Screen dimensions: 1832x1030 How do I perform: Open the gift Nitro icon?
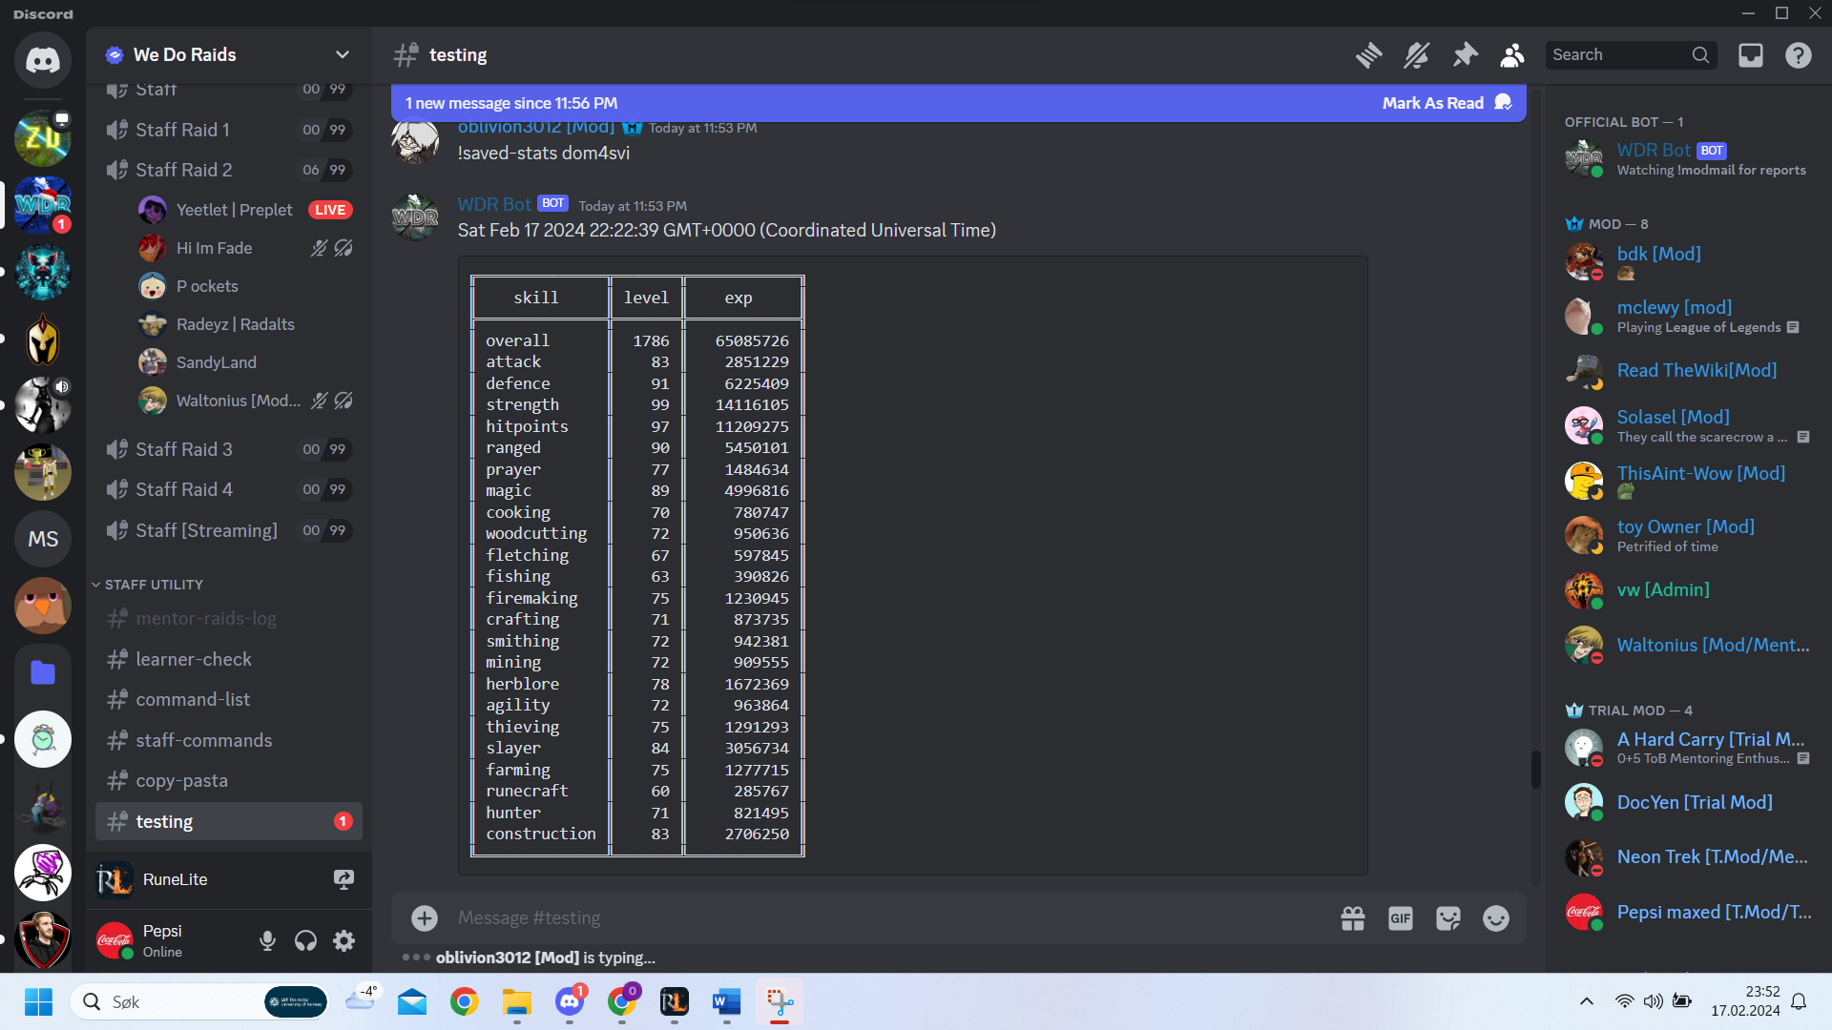click(1353, 917)
